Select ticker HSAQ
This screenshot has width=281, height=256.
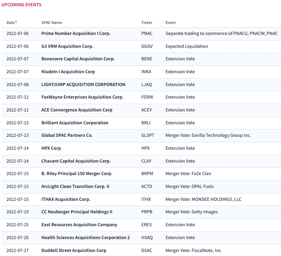(x=147, y=238)
